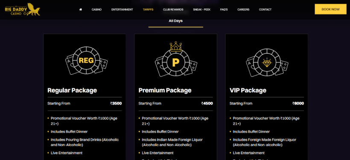Click the home icon in navigation bar
This screenshot has height=160, width=350.
pyautogui.click(x=81, y=9)
